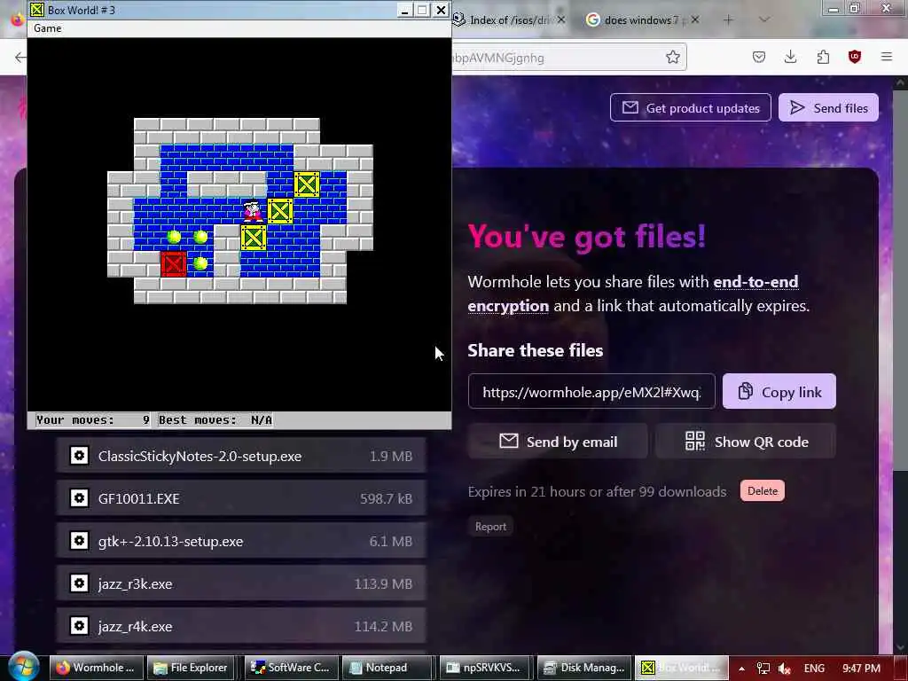Close the Index of /isos tab
Screen dimensions: 908x681
[561, 20]
